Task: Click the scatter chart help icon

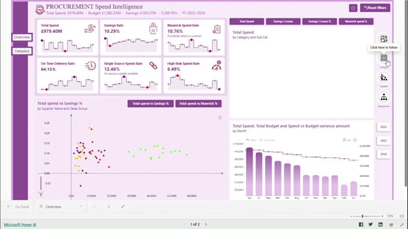Action: tap(220, 118)
